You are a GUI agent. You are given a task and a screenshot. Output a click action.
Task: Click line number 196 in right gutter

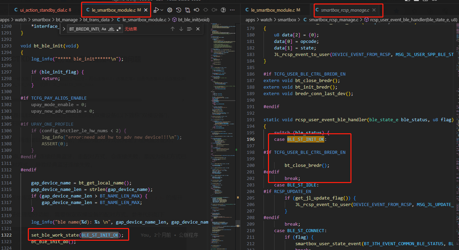[251, 139]
